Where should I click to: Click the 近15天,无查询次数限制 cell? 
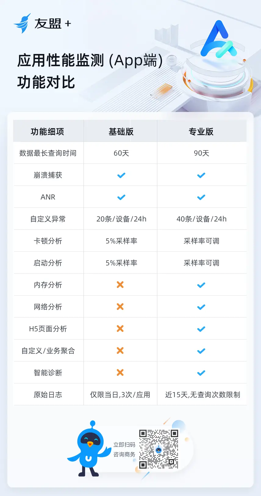point(203,395)
